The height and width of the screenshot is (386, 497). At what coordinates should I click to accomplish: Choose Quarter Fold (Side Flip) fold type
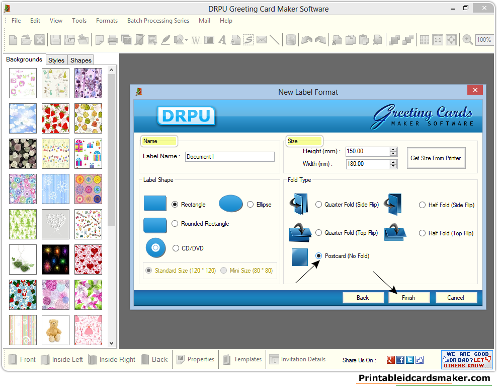click(x=318, y=205)
